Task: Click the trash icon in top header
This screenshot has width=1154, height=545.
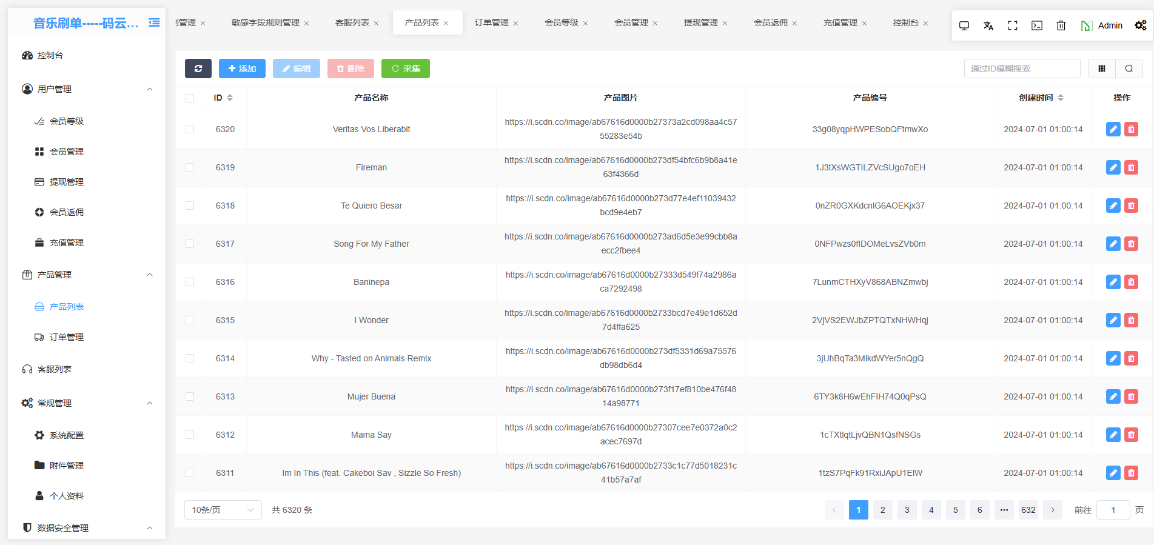Action: click(1061, 25)
